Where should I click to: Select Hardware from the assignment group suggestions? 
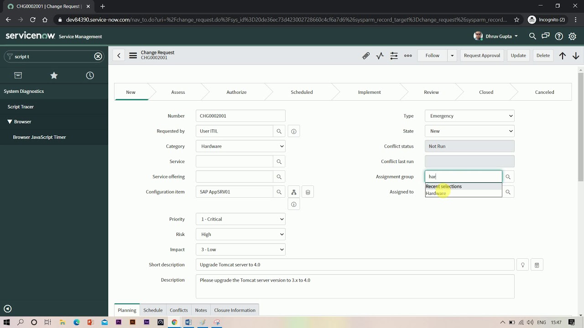click(436, 193)
